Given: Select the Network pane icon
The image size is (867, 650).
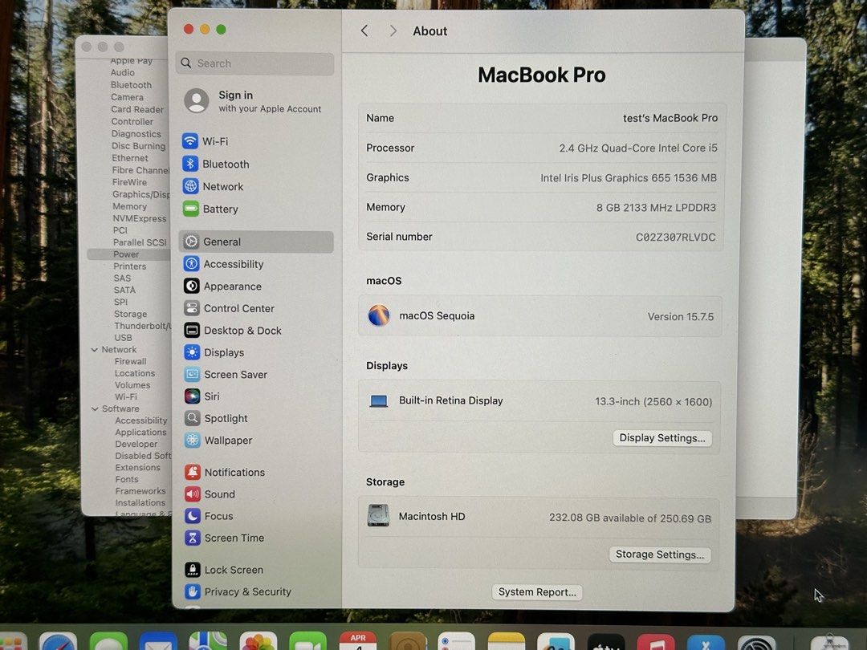Looking at the screenshot, I should coord(190,186).
